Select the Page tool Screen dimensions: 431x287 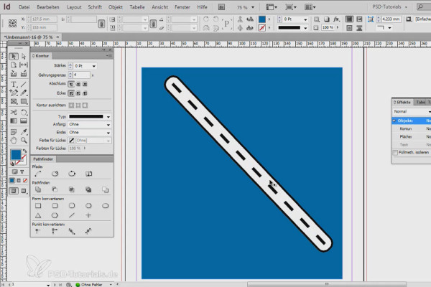[14, 65]
